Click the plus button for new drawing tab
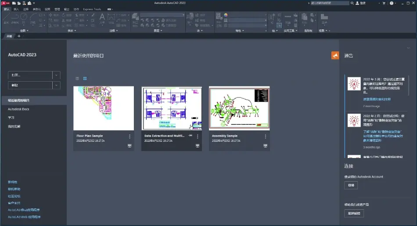 click(19, 36)
